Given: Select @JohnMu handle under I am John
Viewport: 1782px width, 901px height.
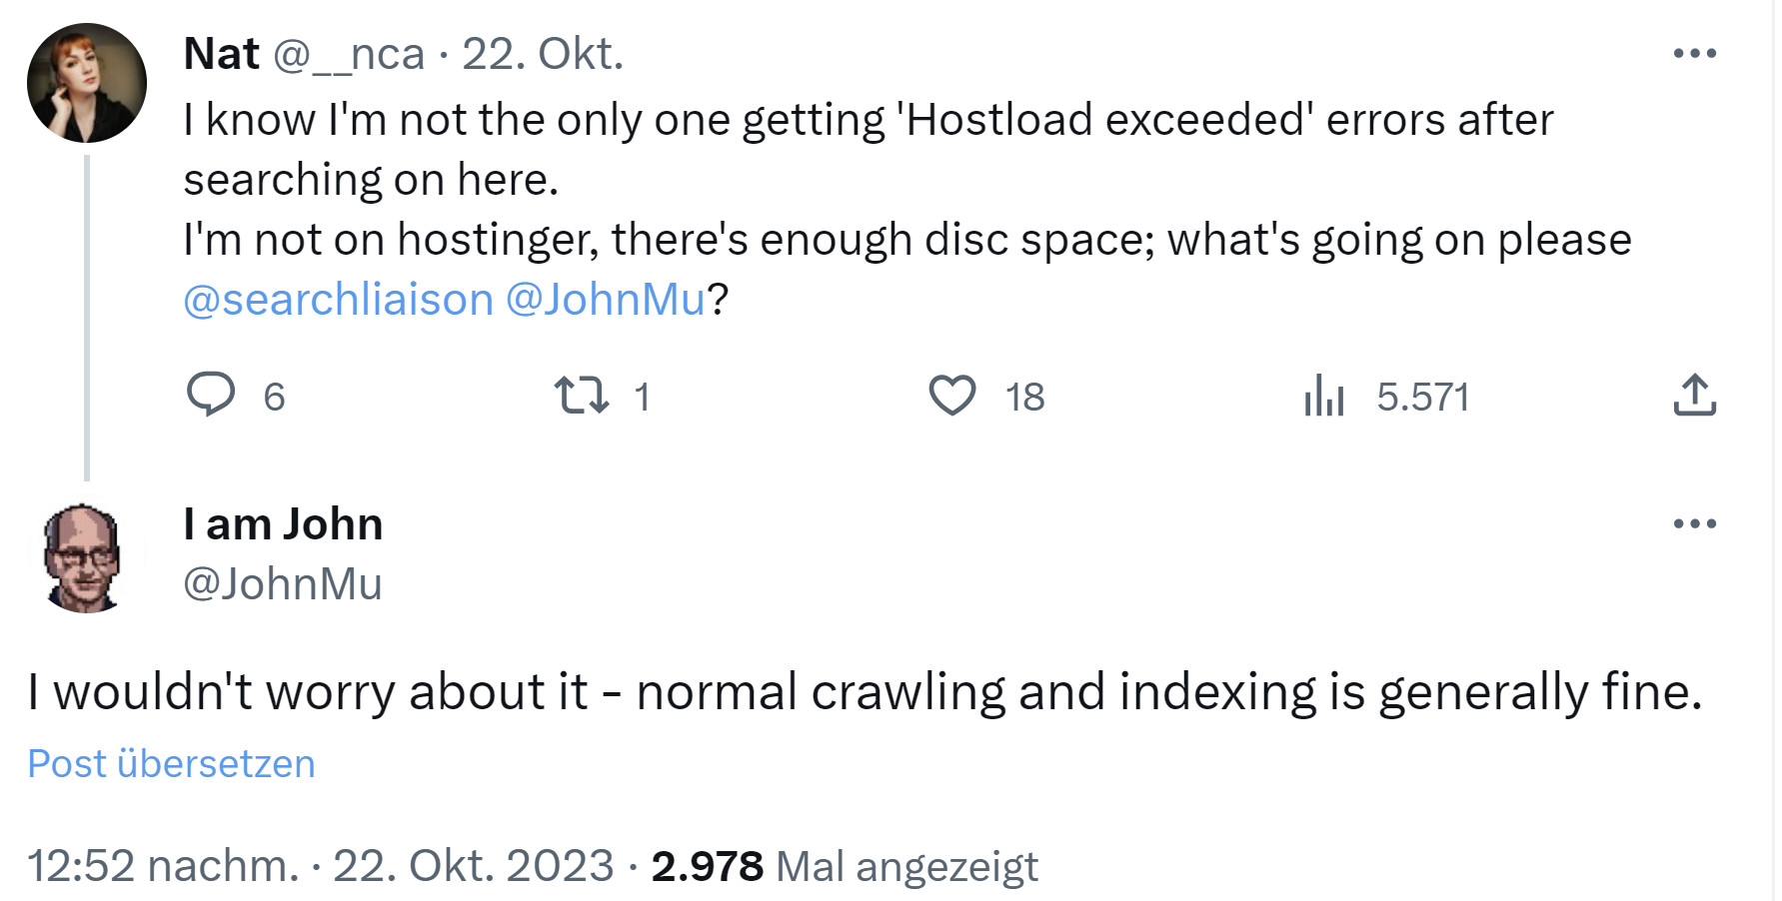Looking at the screenshot, I should [x=283, y=584].
